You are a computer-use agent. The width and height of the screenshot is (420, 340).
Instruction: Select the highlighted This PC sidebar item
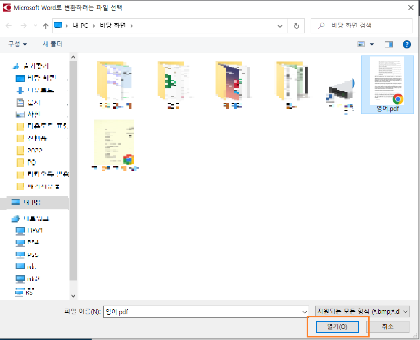tap(34, 202)
